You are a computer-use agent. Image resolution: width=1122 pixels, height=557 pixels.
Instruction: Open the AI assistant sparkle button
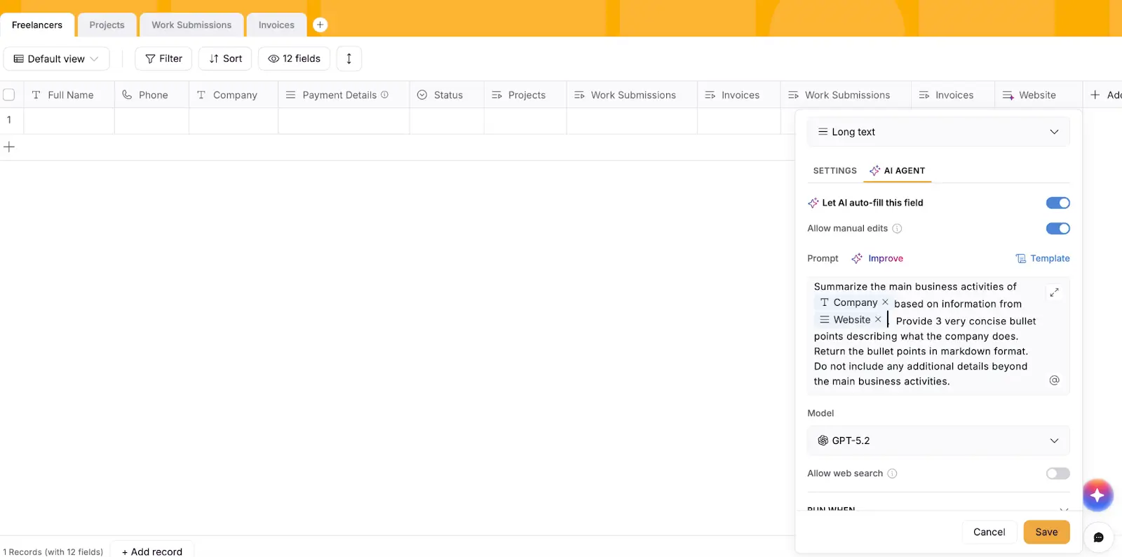coord(1097,495)
